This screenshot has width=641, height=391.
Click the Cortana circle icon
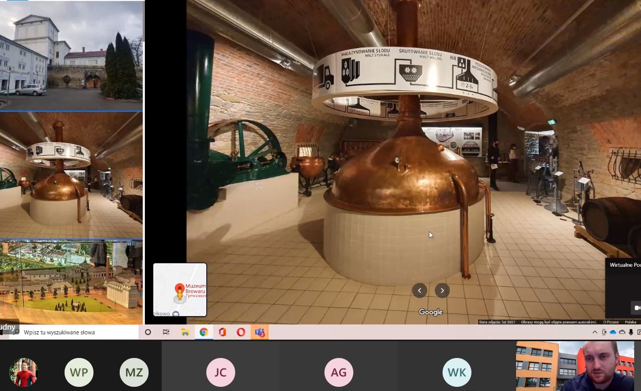click(148, 332)
